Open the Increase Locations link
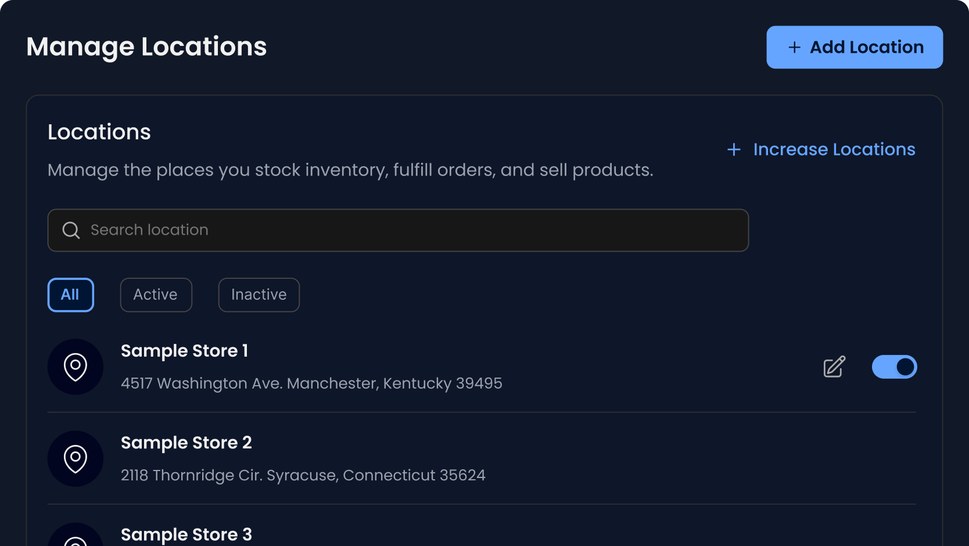Image resolution: width=969 pixels, height=546 pixels. pyautogui.click(x=834, y=150)
